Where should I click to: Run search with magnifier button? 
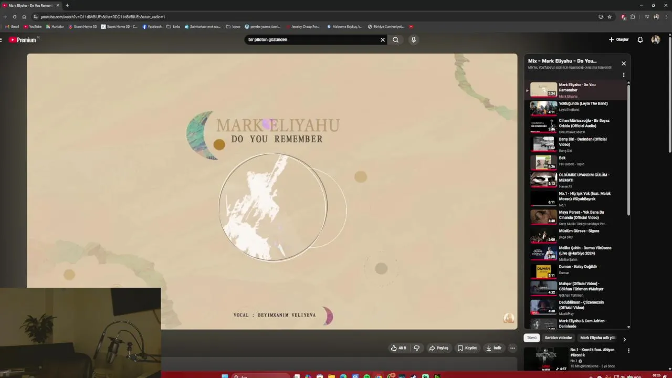coord(396,39)
